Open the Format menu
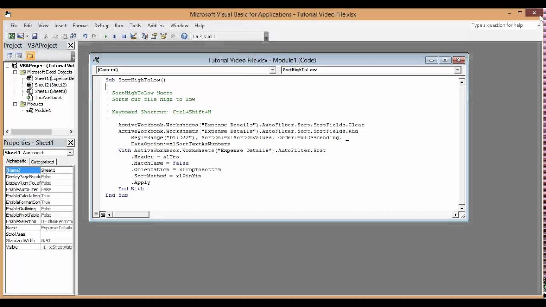Image resolution: width=546 pixels, height=307 pixels. 80,26
